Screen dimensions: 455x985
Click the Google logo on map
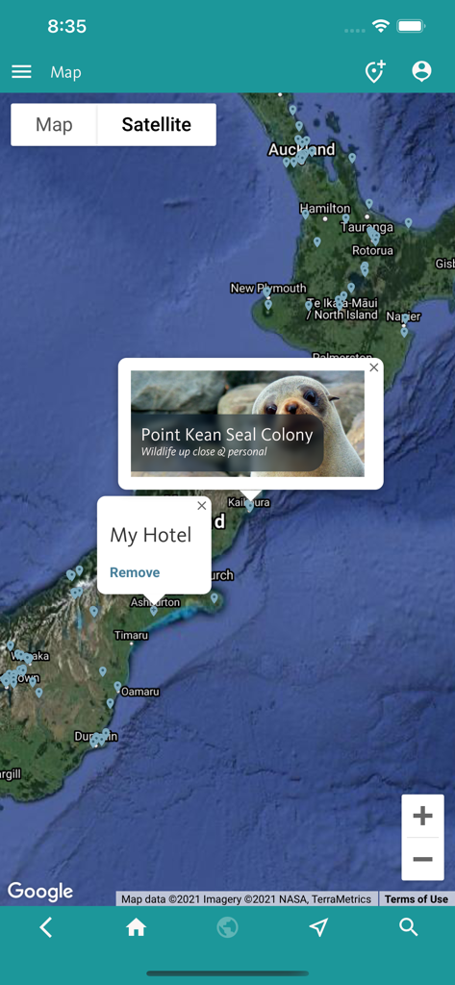pos(40,891)
